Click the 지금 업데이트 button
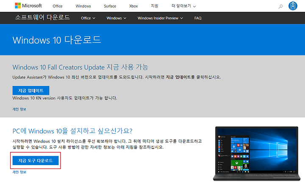The height and width of the screenshot is (182, 305). pos(31,91)
